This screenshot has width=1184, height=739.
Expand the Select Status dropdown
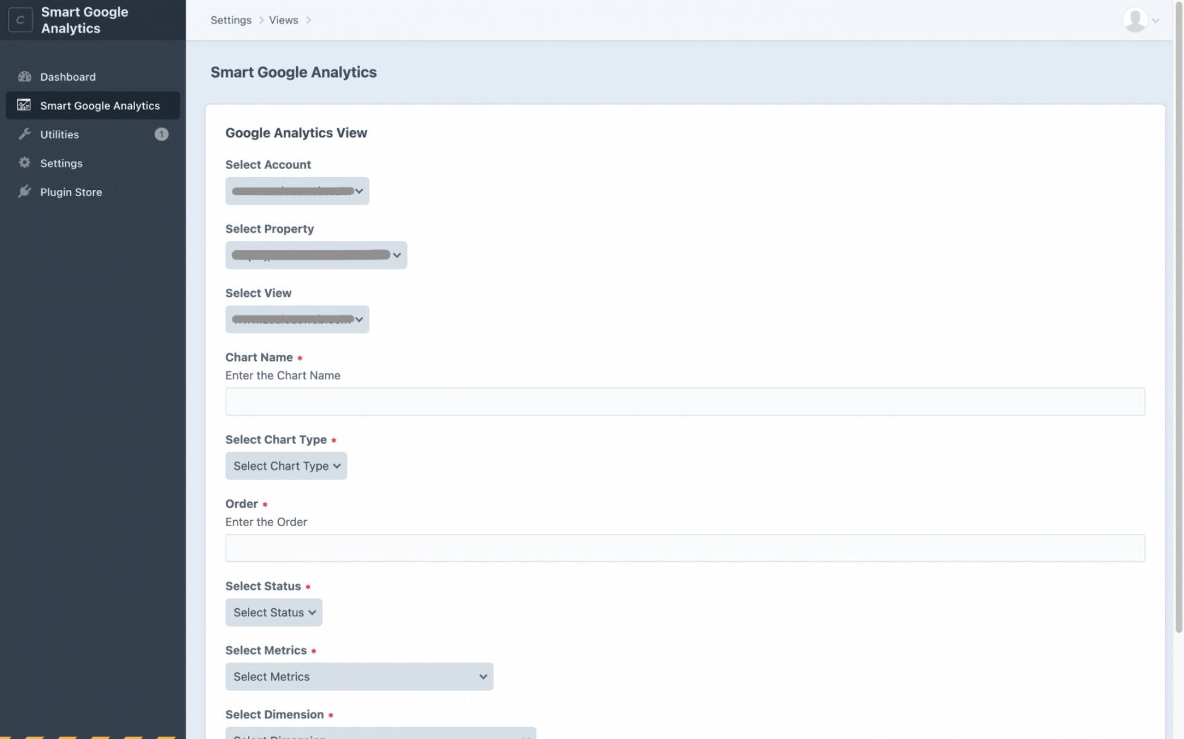click(x=273, y=613)
